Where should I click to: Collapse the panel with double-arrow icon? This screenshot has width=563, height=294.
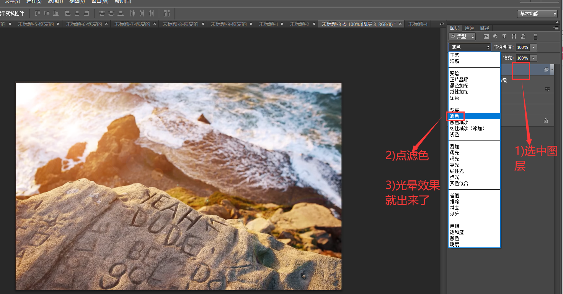[557, 22]
